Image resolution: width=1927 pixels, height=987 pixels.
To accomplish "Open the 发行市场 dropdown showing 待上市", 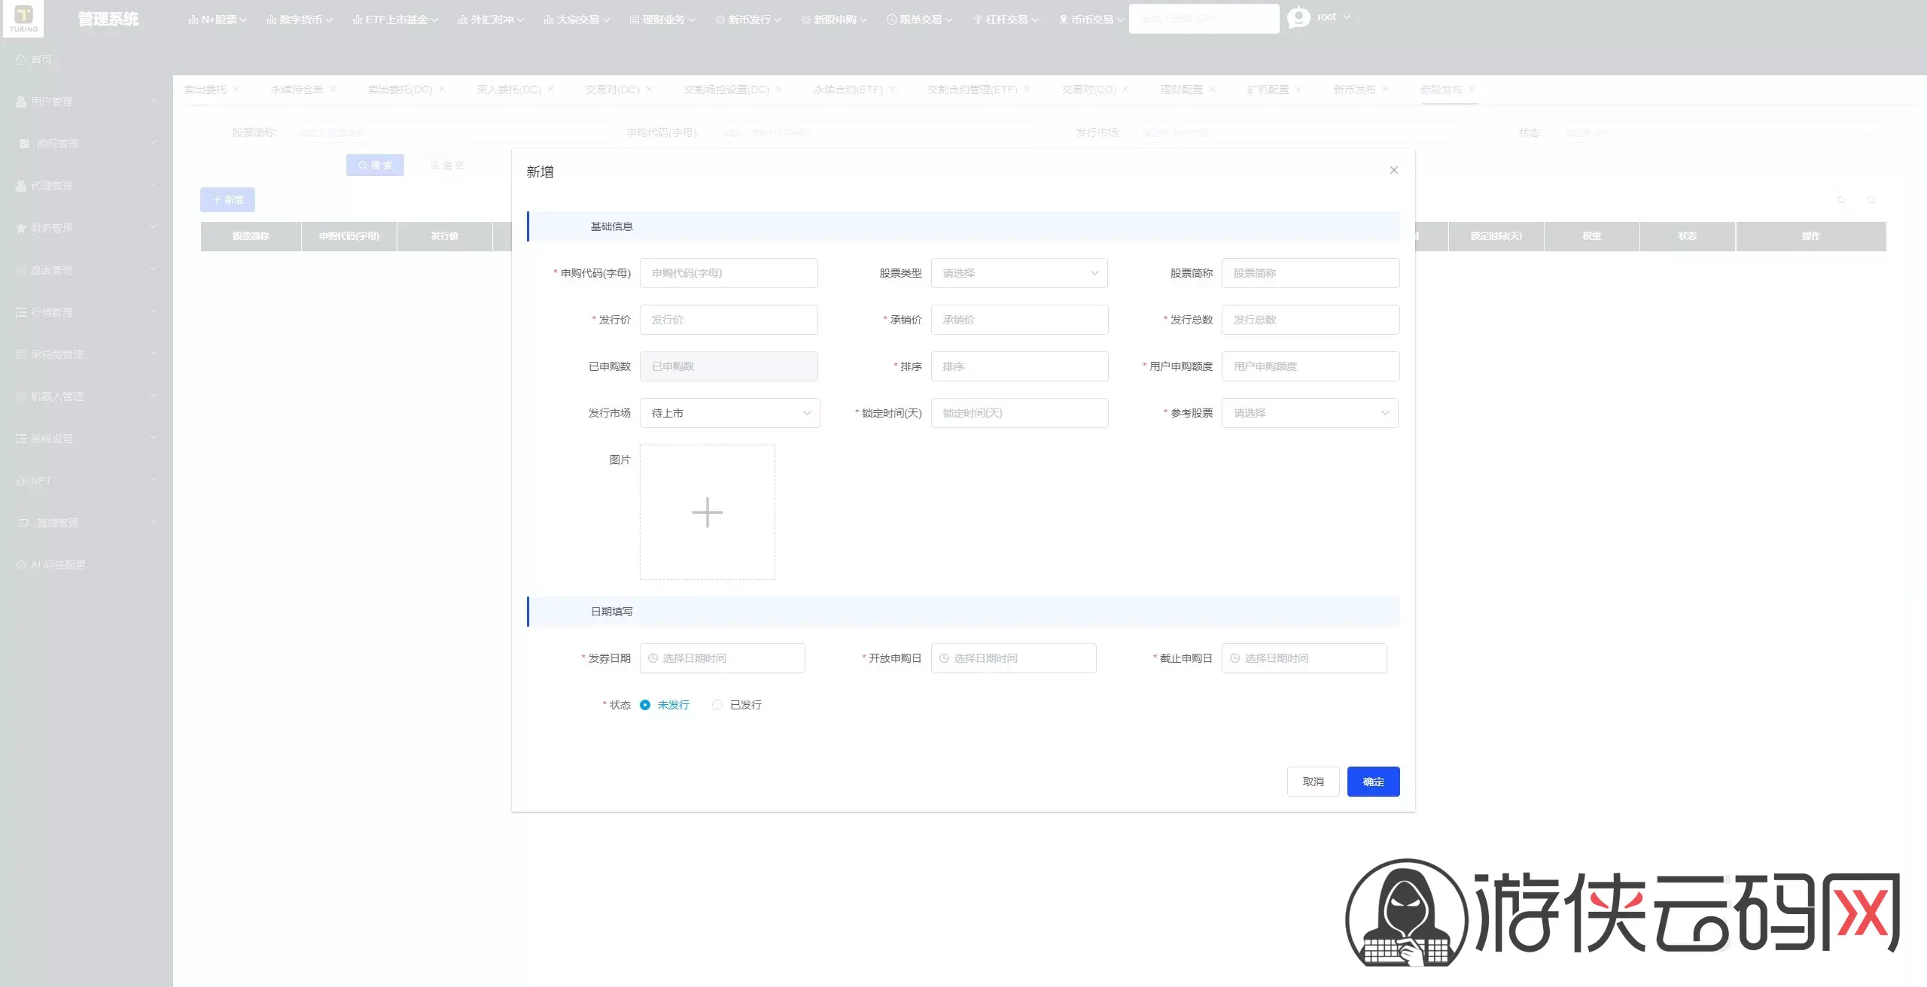I will [x=729, y=413].
